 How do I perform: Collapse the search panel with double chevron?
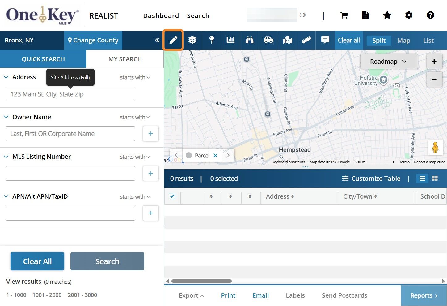(x=157, y=40)
